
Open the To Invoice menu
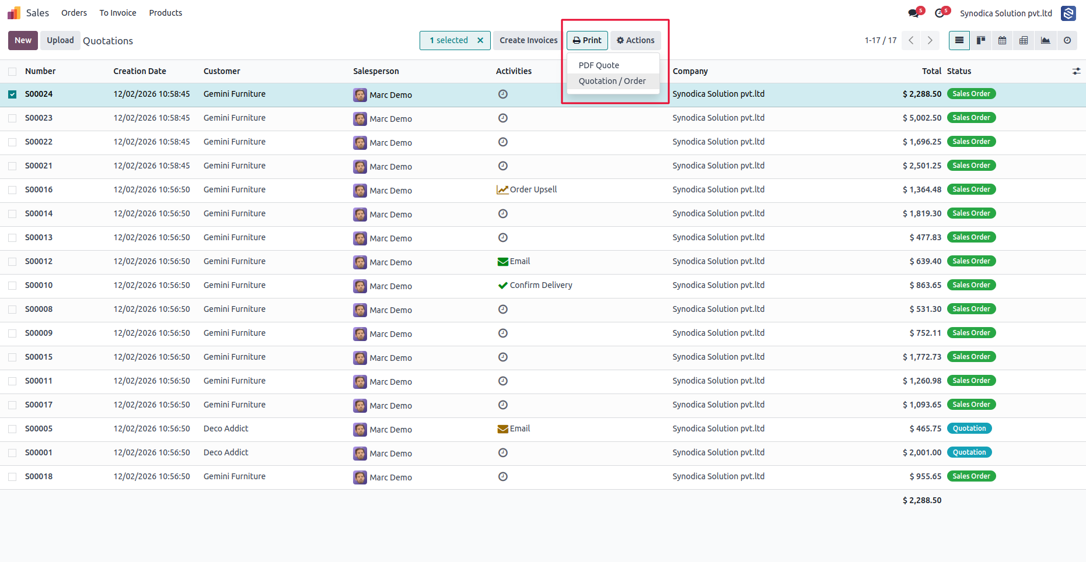pos(118,13)
